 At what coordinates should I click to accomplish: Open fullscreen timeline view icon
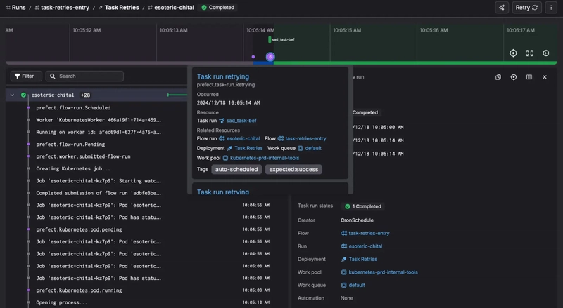click(529, 53)
